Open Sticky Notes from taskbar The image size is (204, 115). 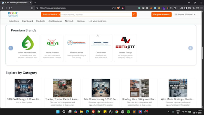(x=105, y=112)
